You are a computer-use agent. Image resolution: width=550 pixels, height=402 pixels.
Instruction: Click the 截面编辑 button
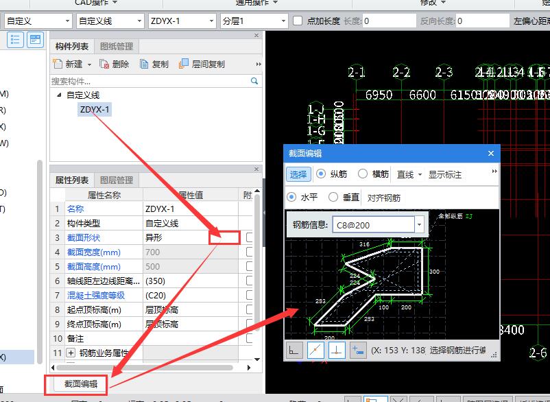pyautogui.click(x=81, y=383)
